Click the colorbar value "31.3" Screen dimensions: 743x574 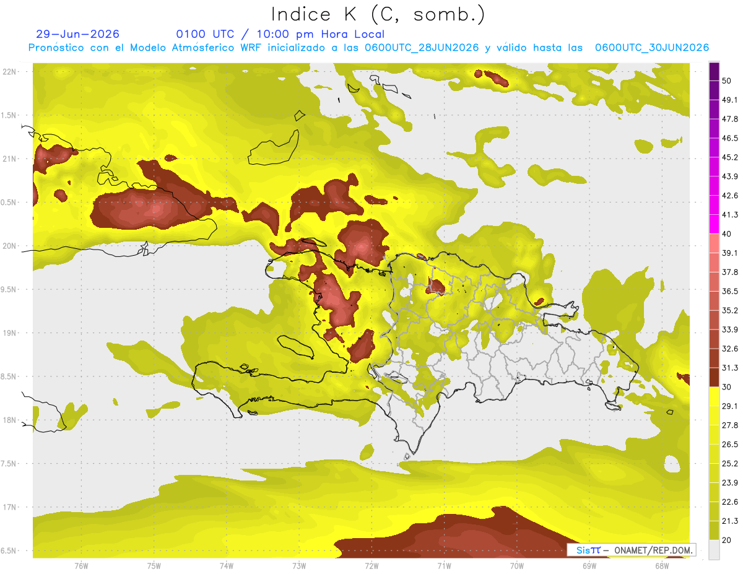click(x=730, y=368)
